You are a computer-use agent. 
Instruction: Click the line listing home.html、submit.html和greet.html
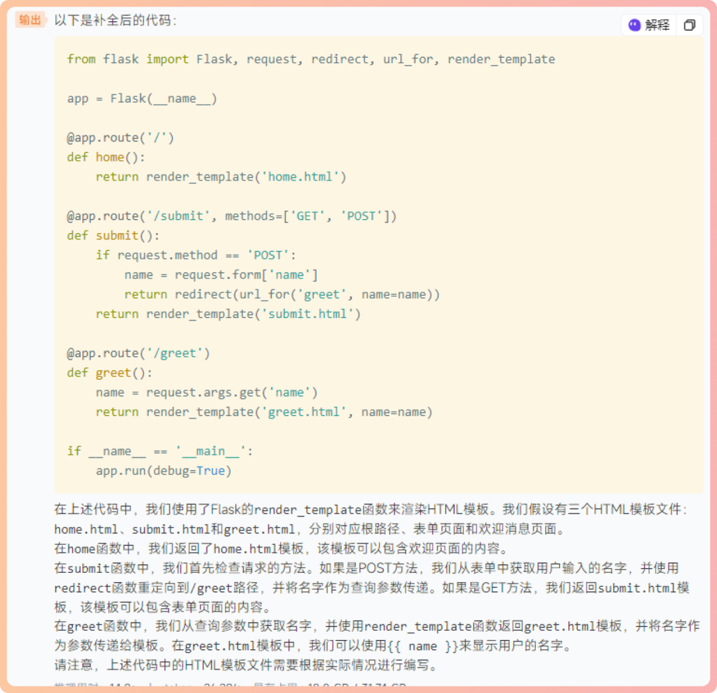click(311, 529)
